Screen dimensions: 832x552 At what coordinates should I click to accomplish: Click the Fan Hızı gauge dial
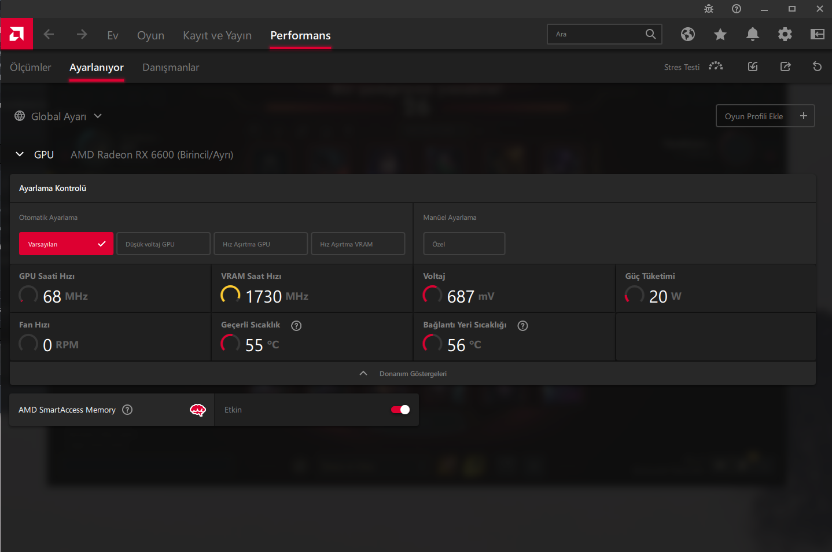(28, 344)
